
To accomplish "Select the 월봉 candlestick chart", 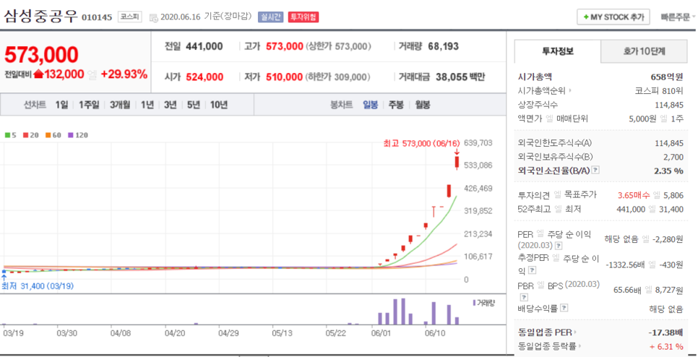I will click(x=423, y=105).
